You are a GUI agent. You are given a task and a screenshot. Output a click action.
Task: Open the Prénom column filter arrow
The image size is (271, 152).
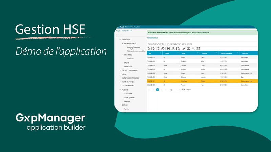(x=216, y=53)
